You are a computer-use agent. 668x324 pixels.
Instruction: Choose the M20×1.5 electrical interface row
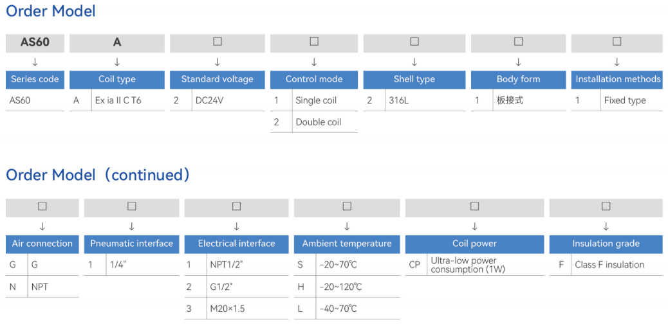click(236, 309)
